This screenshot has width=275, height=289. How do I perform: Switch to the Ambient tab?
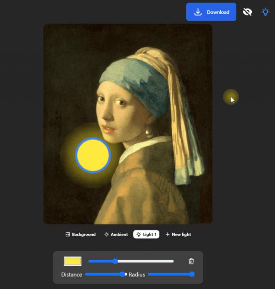tap(116, 234)
